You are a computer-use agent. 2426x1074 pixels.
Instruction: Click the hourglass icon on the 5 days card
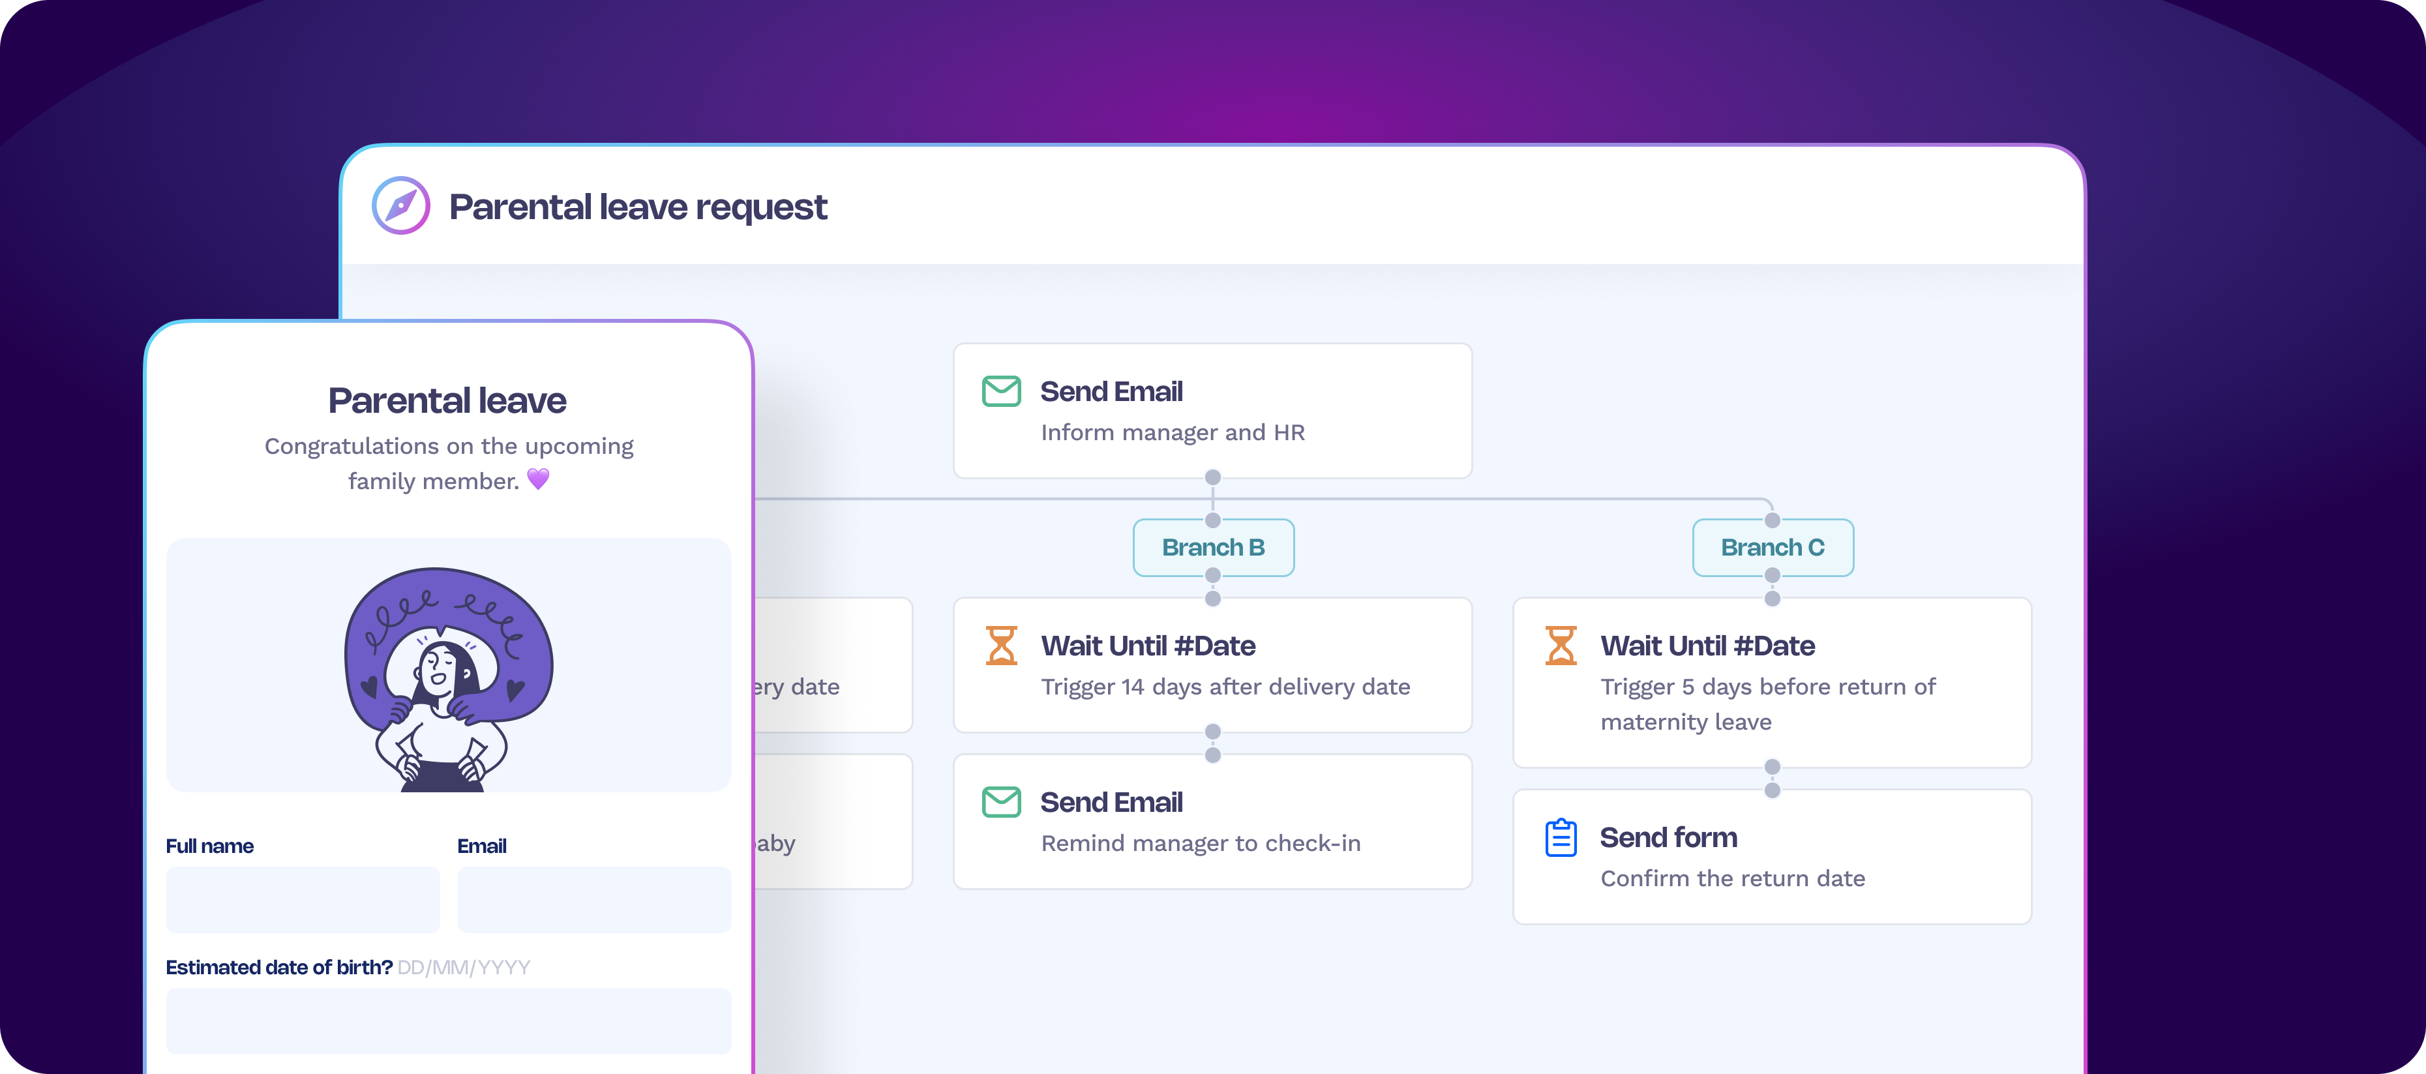[1561, 646]
